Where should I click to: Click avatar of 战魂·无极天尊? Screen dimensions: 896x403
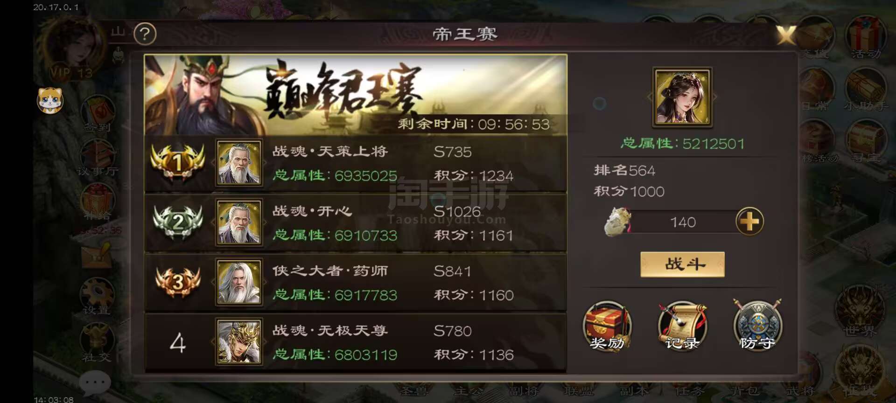tap(239, 342)
